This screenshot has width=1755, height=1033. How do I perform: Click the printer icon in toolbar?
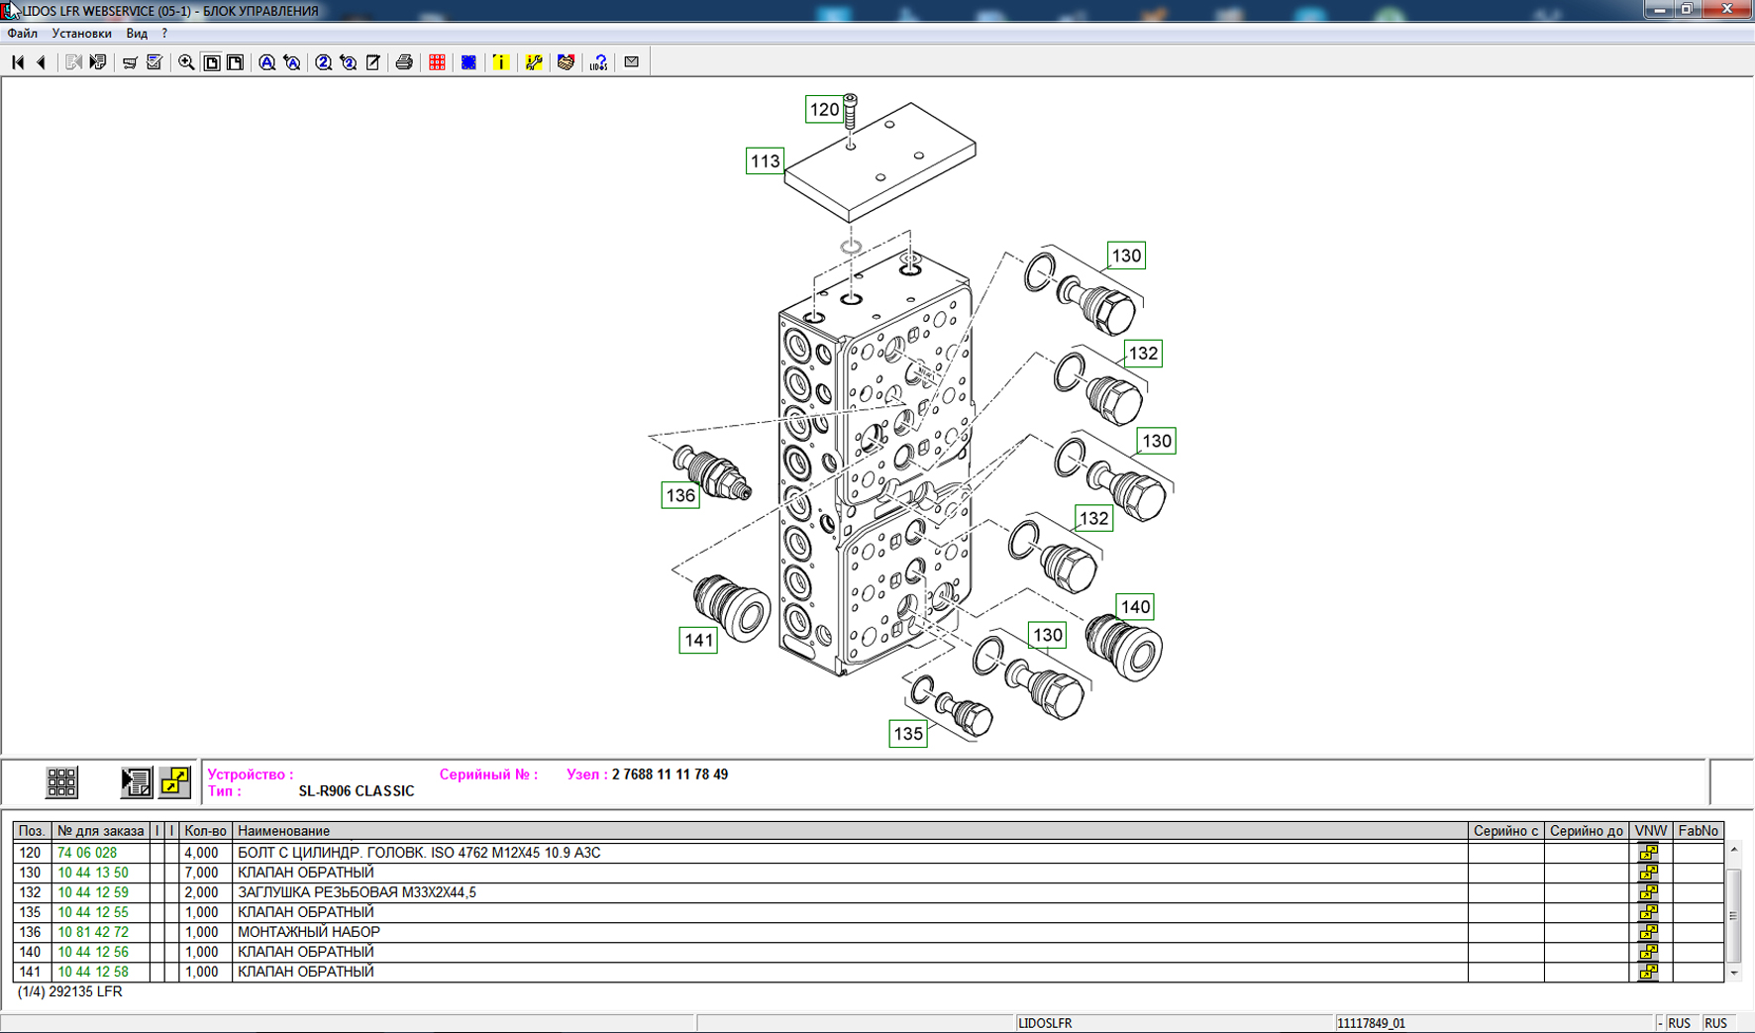pos(404,62)
